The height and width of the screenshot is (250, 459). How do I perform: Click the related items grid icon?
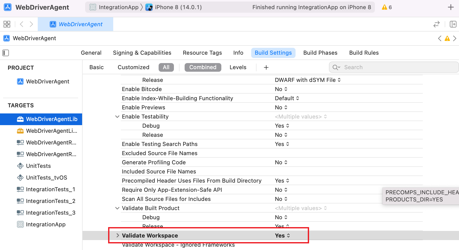pyautogui.click(x=7, y=24)
